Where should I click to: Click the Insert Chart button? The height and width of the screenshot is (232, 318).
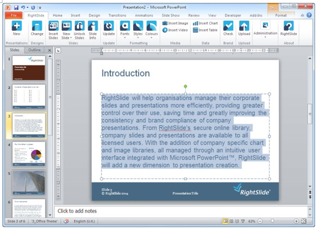[205, 23]
